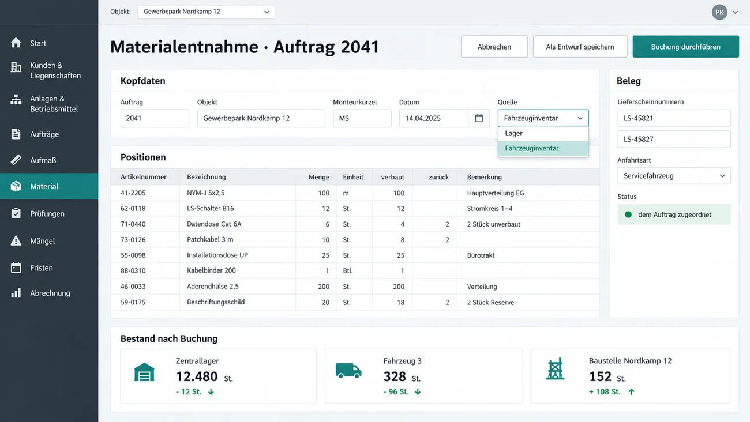Click Lieferschein field LS-45821
Screen dimensions: 750x422
click(674, 118)
